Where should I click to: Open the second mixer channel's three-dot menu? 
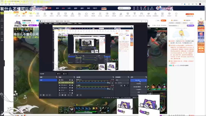click(113, 89)
